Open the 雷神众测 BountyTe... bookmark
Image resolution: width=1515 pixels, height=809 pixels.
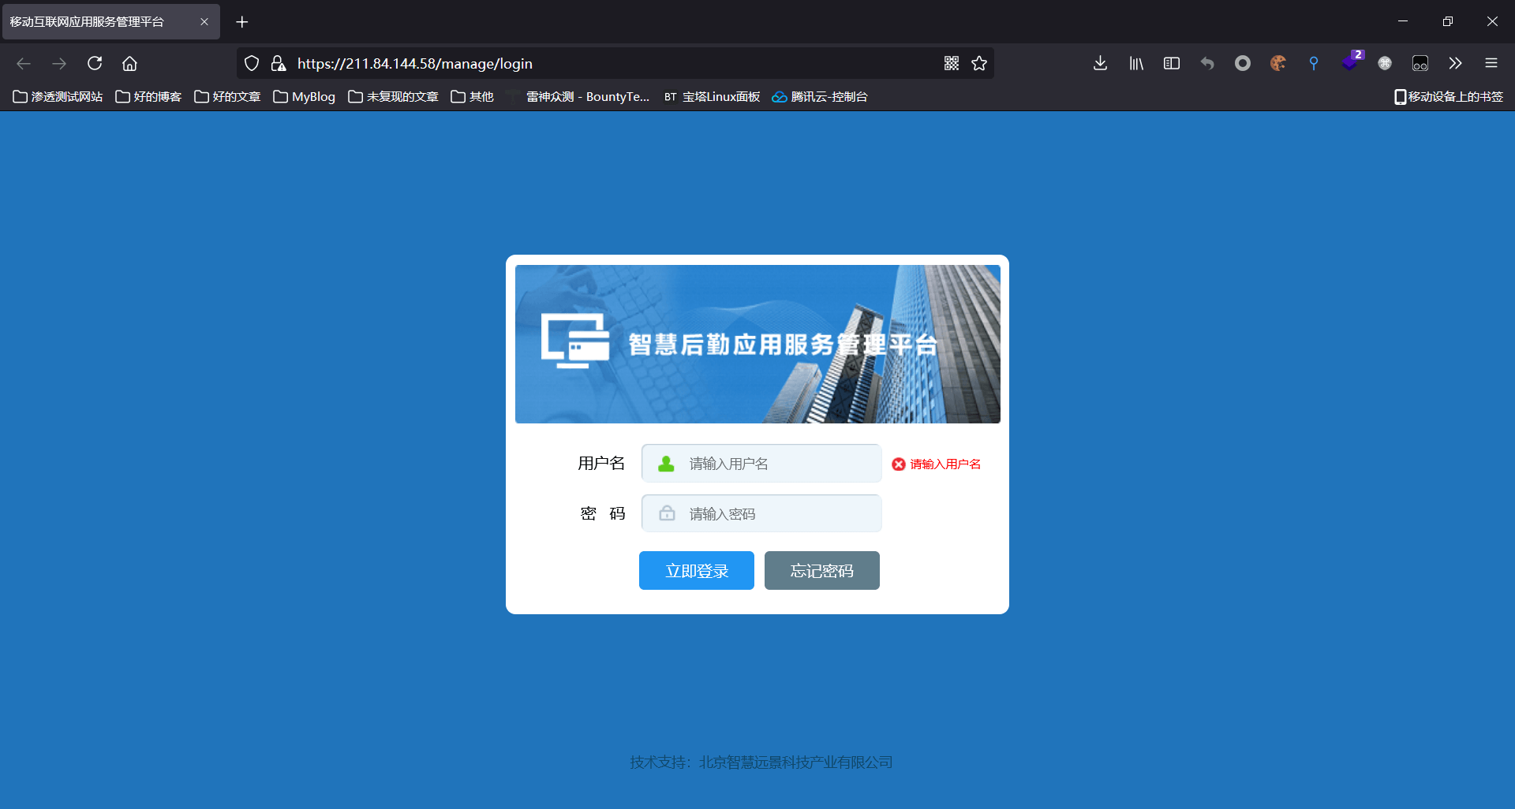coord(578,96)
